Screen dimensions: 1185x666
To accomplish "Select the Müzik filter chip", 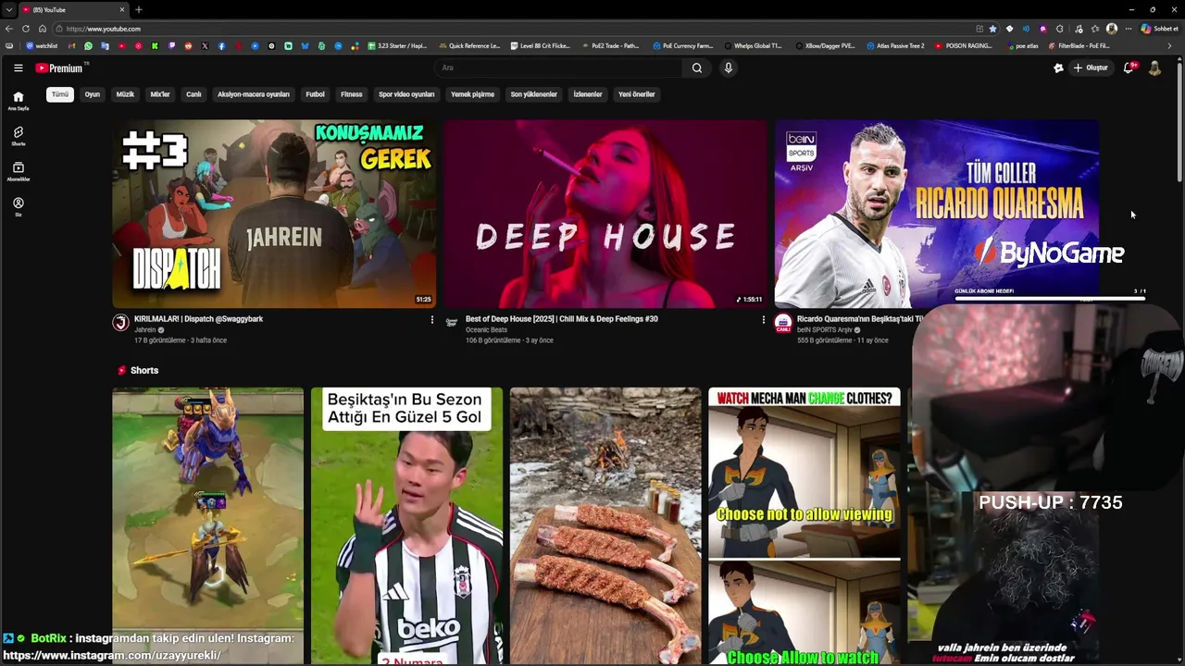I will (125, 94).
